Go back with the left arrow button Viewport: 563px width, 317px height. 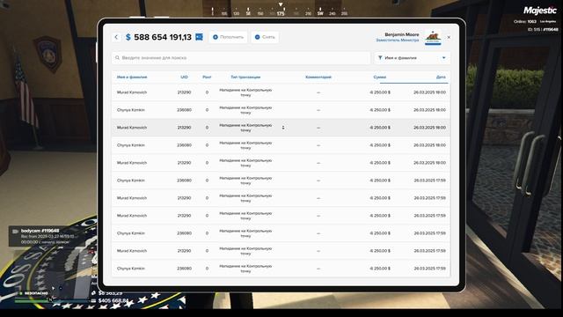click(116, 37)
